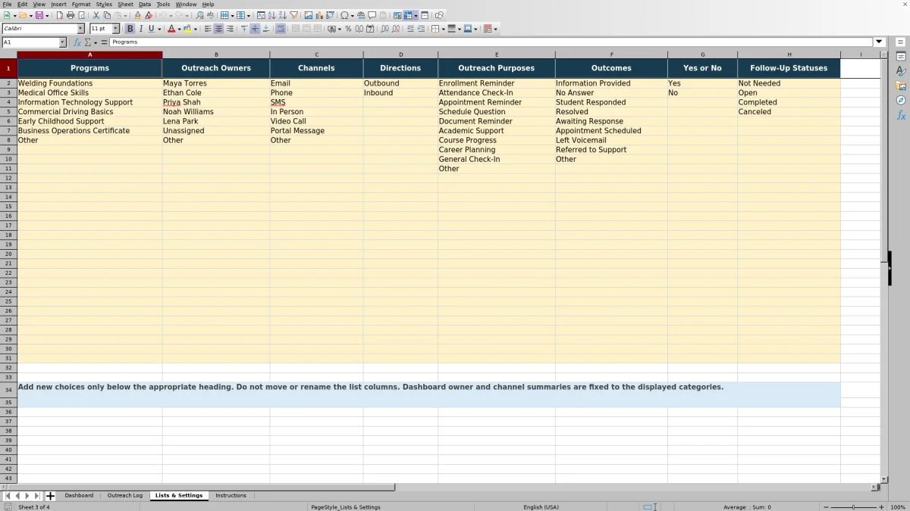
Task: Open the Tools menu
Action: click(x=163, y=5)
